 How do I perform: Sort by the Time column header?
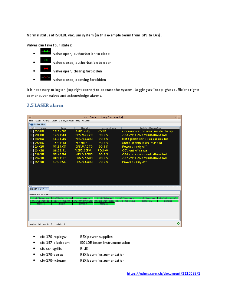tap(63, 128)
